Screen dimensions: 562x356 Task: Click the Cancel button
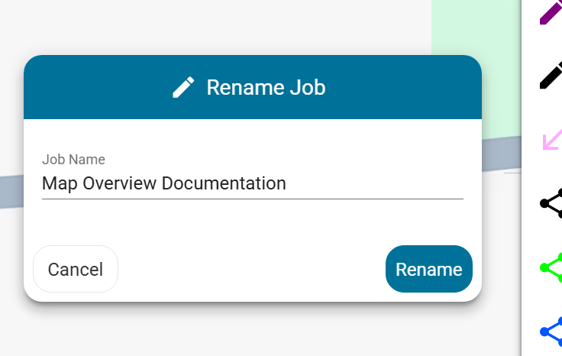pyautogui.click(x=76, y=269)
